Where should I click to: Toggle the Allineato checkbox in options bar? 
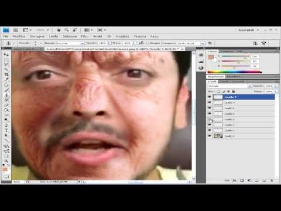tap(148, 43)
